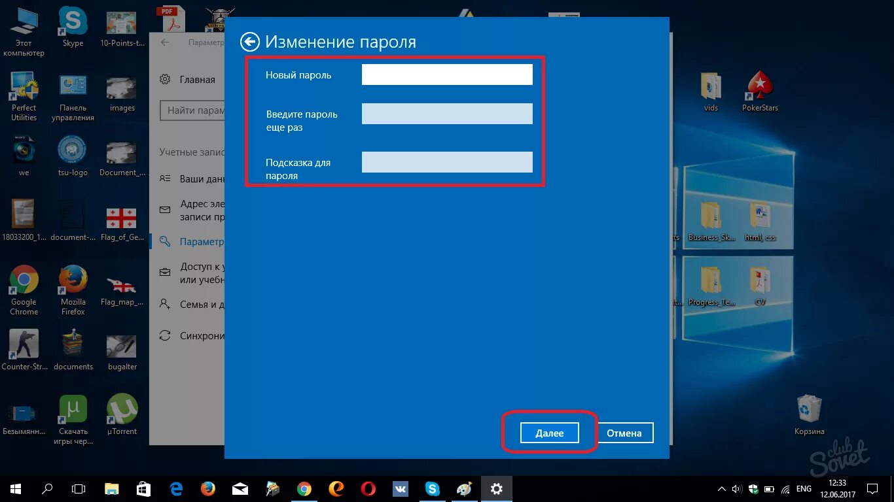This screenshot has height=502, width=894.
Task: Open taskbar search magnifier
Action: coord(47,488)
